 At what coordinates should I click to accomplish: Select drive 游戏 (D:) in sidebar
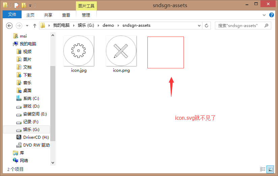(31, 106)
